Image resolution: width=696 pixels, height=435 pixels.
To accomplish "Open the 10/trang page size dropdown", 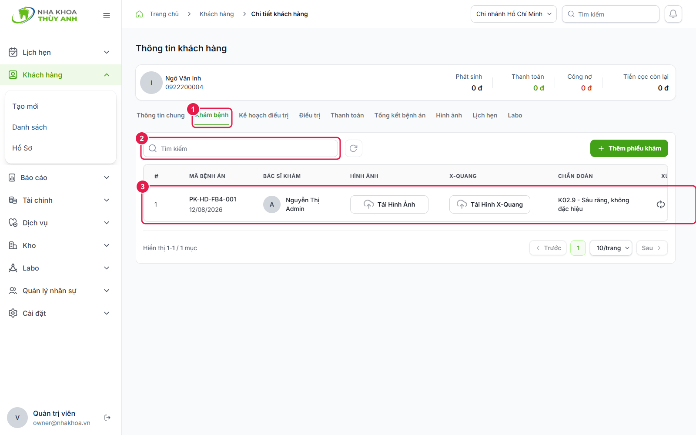I will [x=611, y=248].
